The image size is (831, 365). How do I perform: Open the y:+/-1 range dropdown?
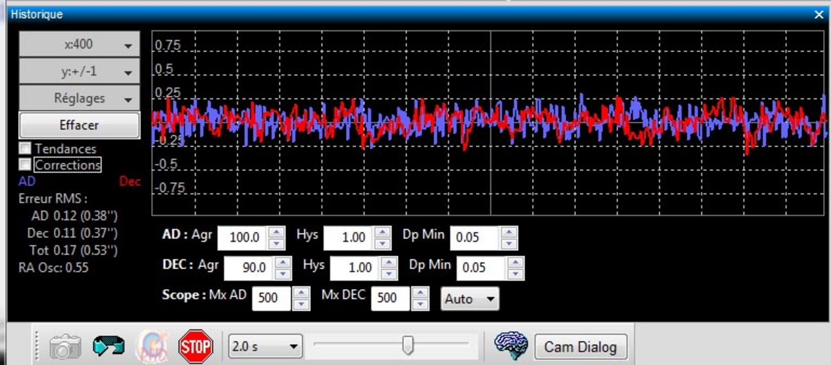pos(79,71)
